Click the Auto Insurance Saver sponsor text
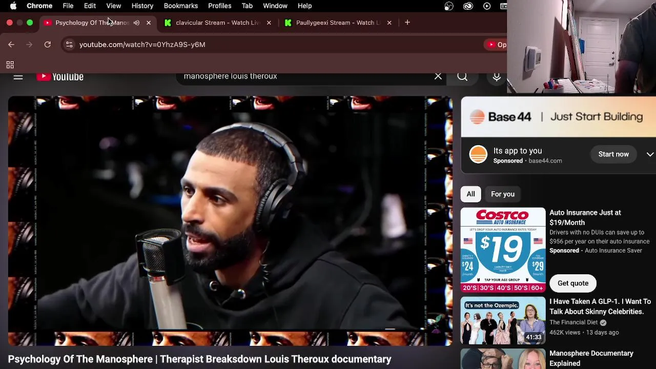The width and height of the screenshot is (656, 369). [x=613, y=251]
